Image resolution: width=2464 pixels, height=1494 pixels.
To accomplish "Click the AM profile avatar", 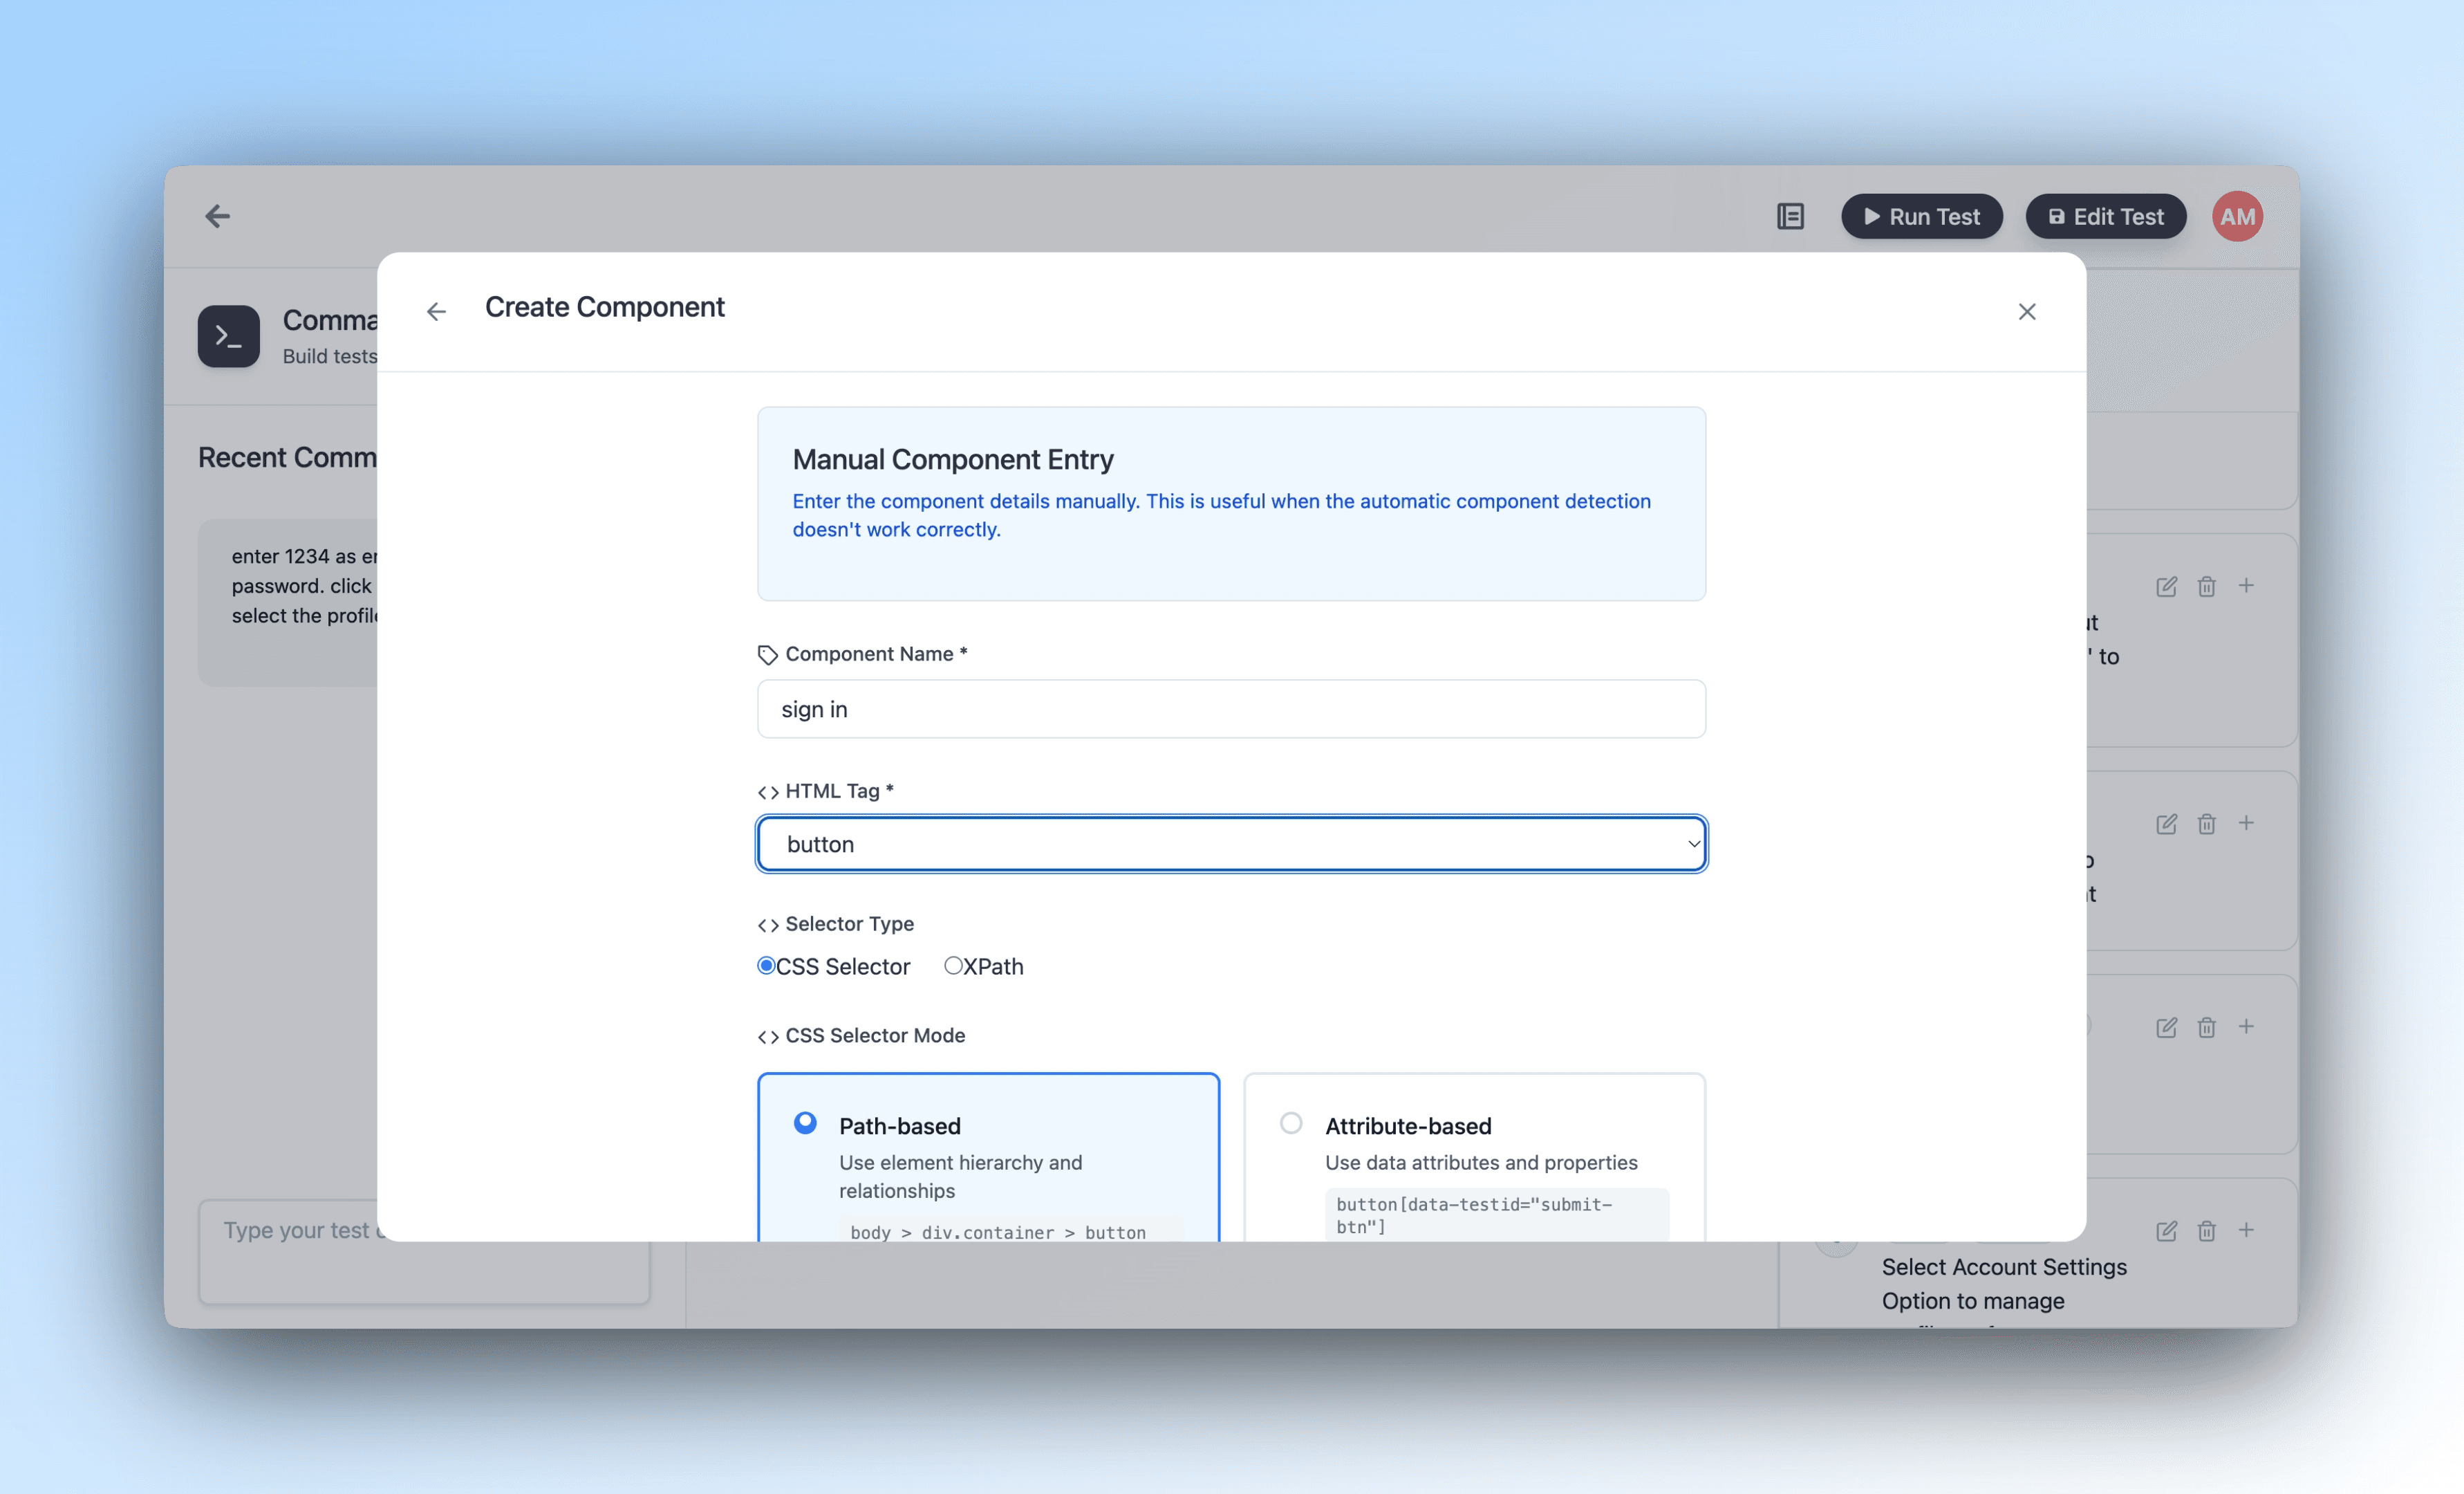I will tap(2237, 216).
